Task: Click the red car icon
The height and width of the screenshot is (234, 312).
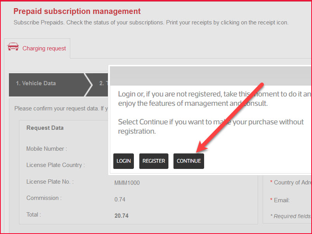Action: click(x=13, y=47)
